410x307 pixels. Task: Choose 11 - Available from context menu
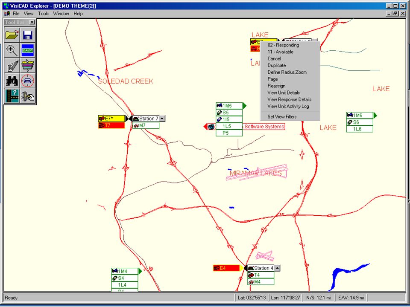tap(290, 52)
